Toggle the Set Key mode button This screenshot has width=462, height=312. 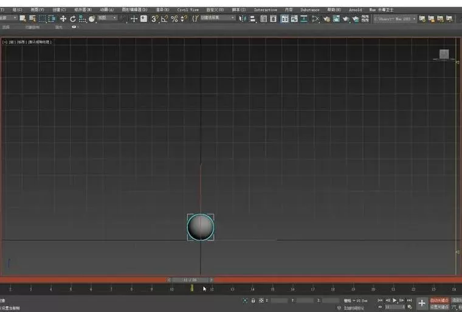[440, 307]
